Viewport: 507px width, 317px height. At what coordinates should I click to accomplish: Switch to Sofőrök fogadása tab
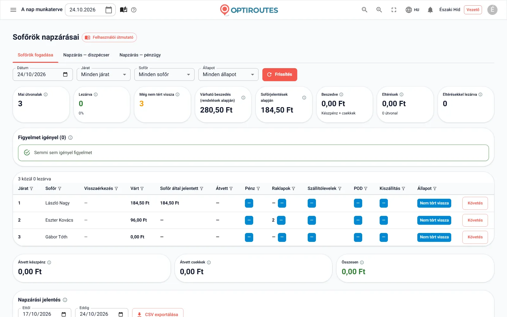[x=35, y=55]
